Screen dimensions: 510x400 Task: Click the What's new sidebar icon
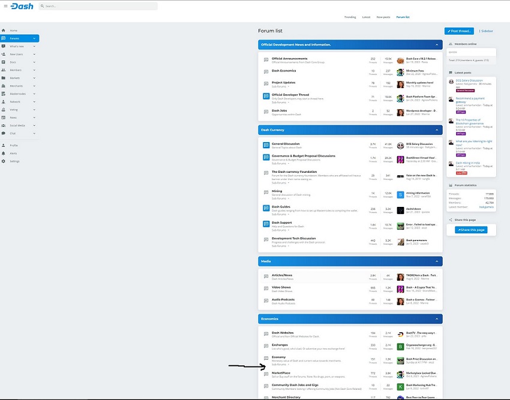coord(3,46)
